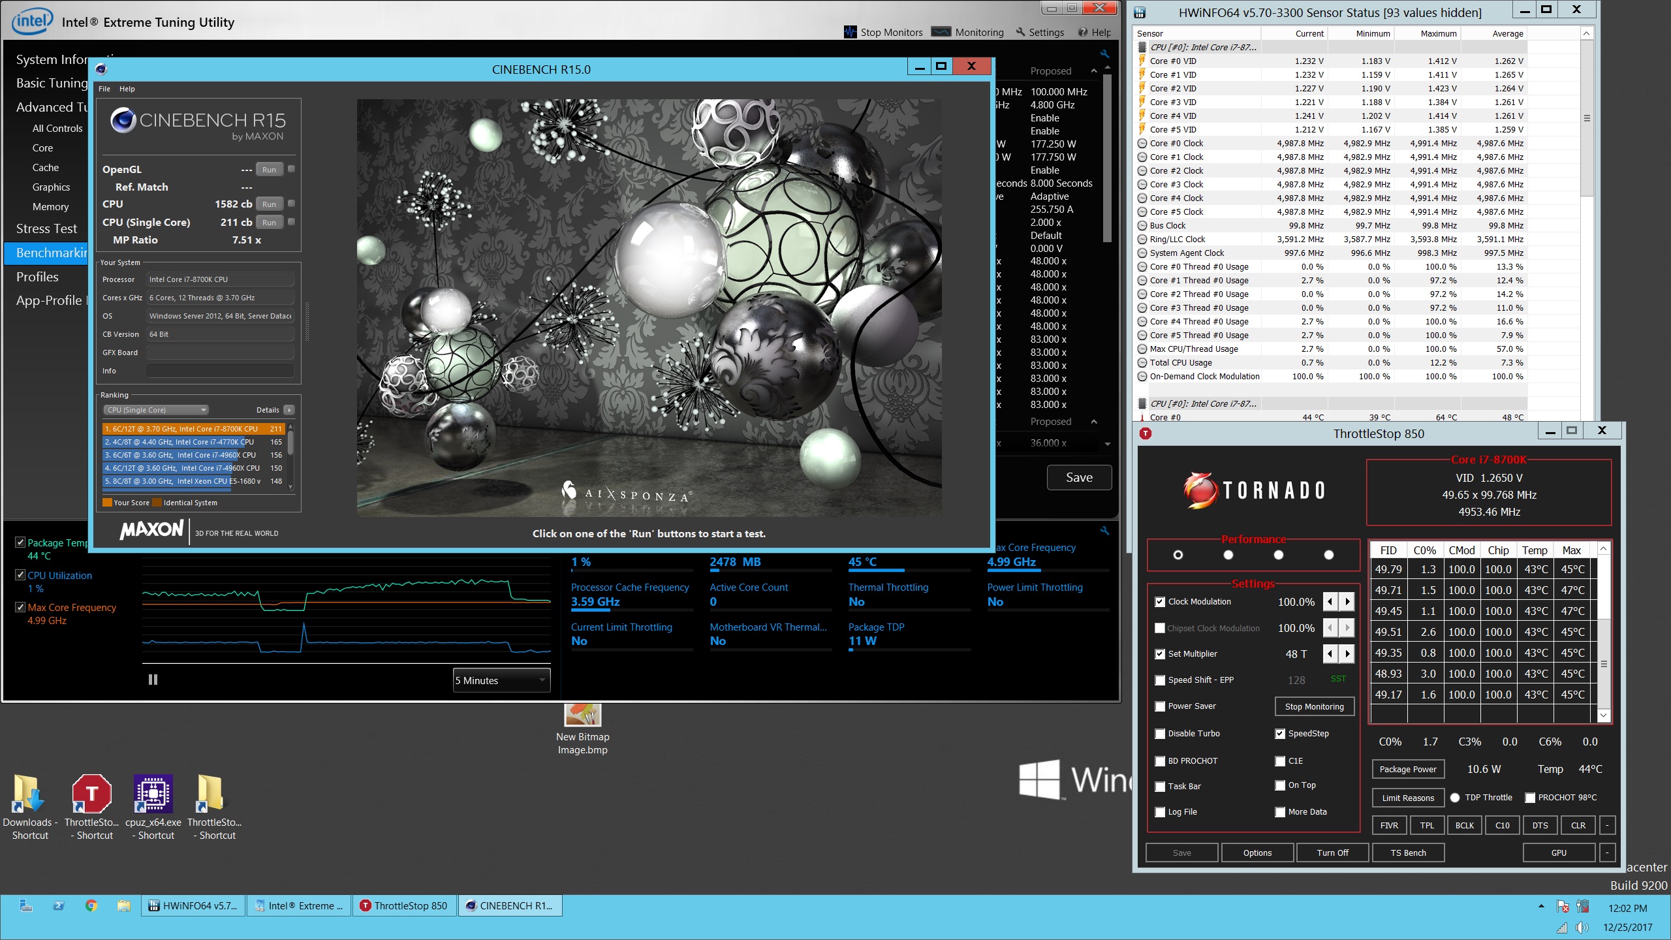Click the Cinebench Info input field
This screenshot has height=940, width=1671.
click(x=220, y=371)
